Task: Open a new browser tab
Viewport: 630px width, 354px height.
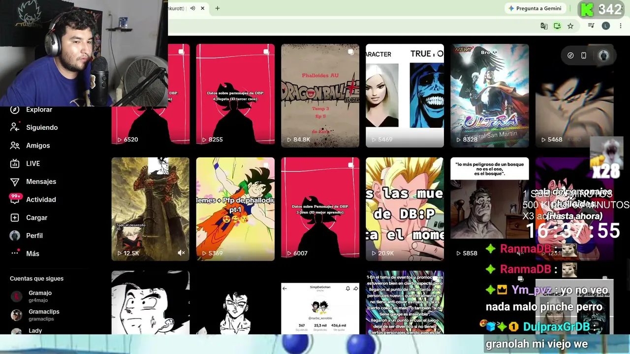Action: [x=217, y=8]
